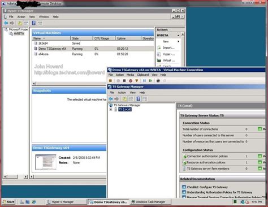Open Help menu in TS Gateway Manager
This screenshot has height=207, width=268.
pyautogui.click(x=142, y=93)
